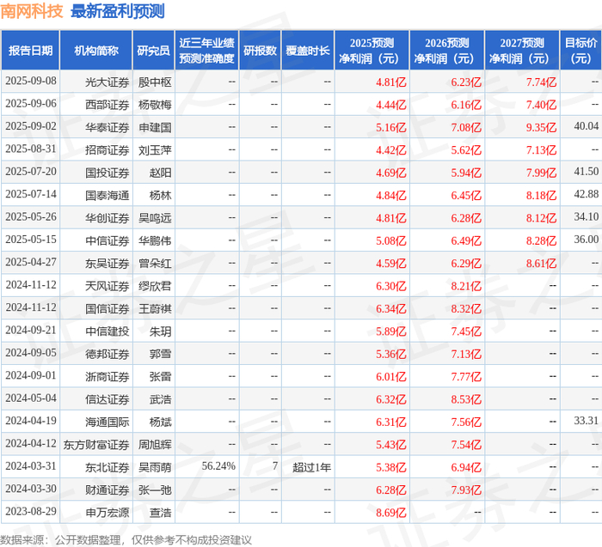The width and height of the screenshot is (602, 547).
Task: Select the date 2025-09-02
Action: pos(31,126)
